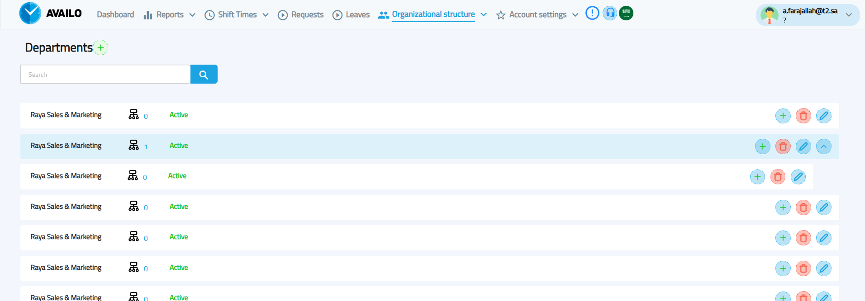This screenshot has height=301, width=865.
Task: Expand the chevron next to Organizational structure
Action: 484,14
